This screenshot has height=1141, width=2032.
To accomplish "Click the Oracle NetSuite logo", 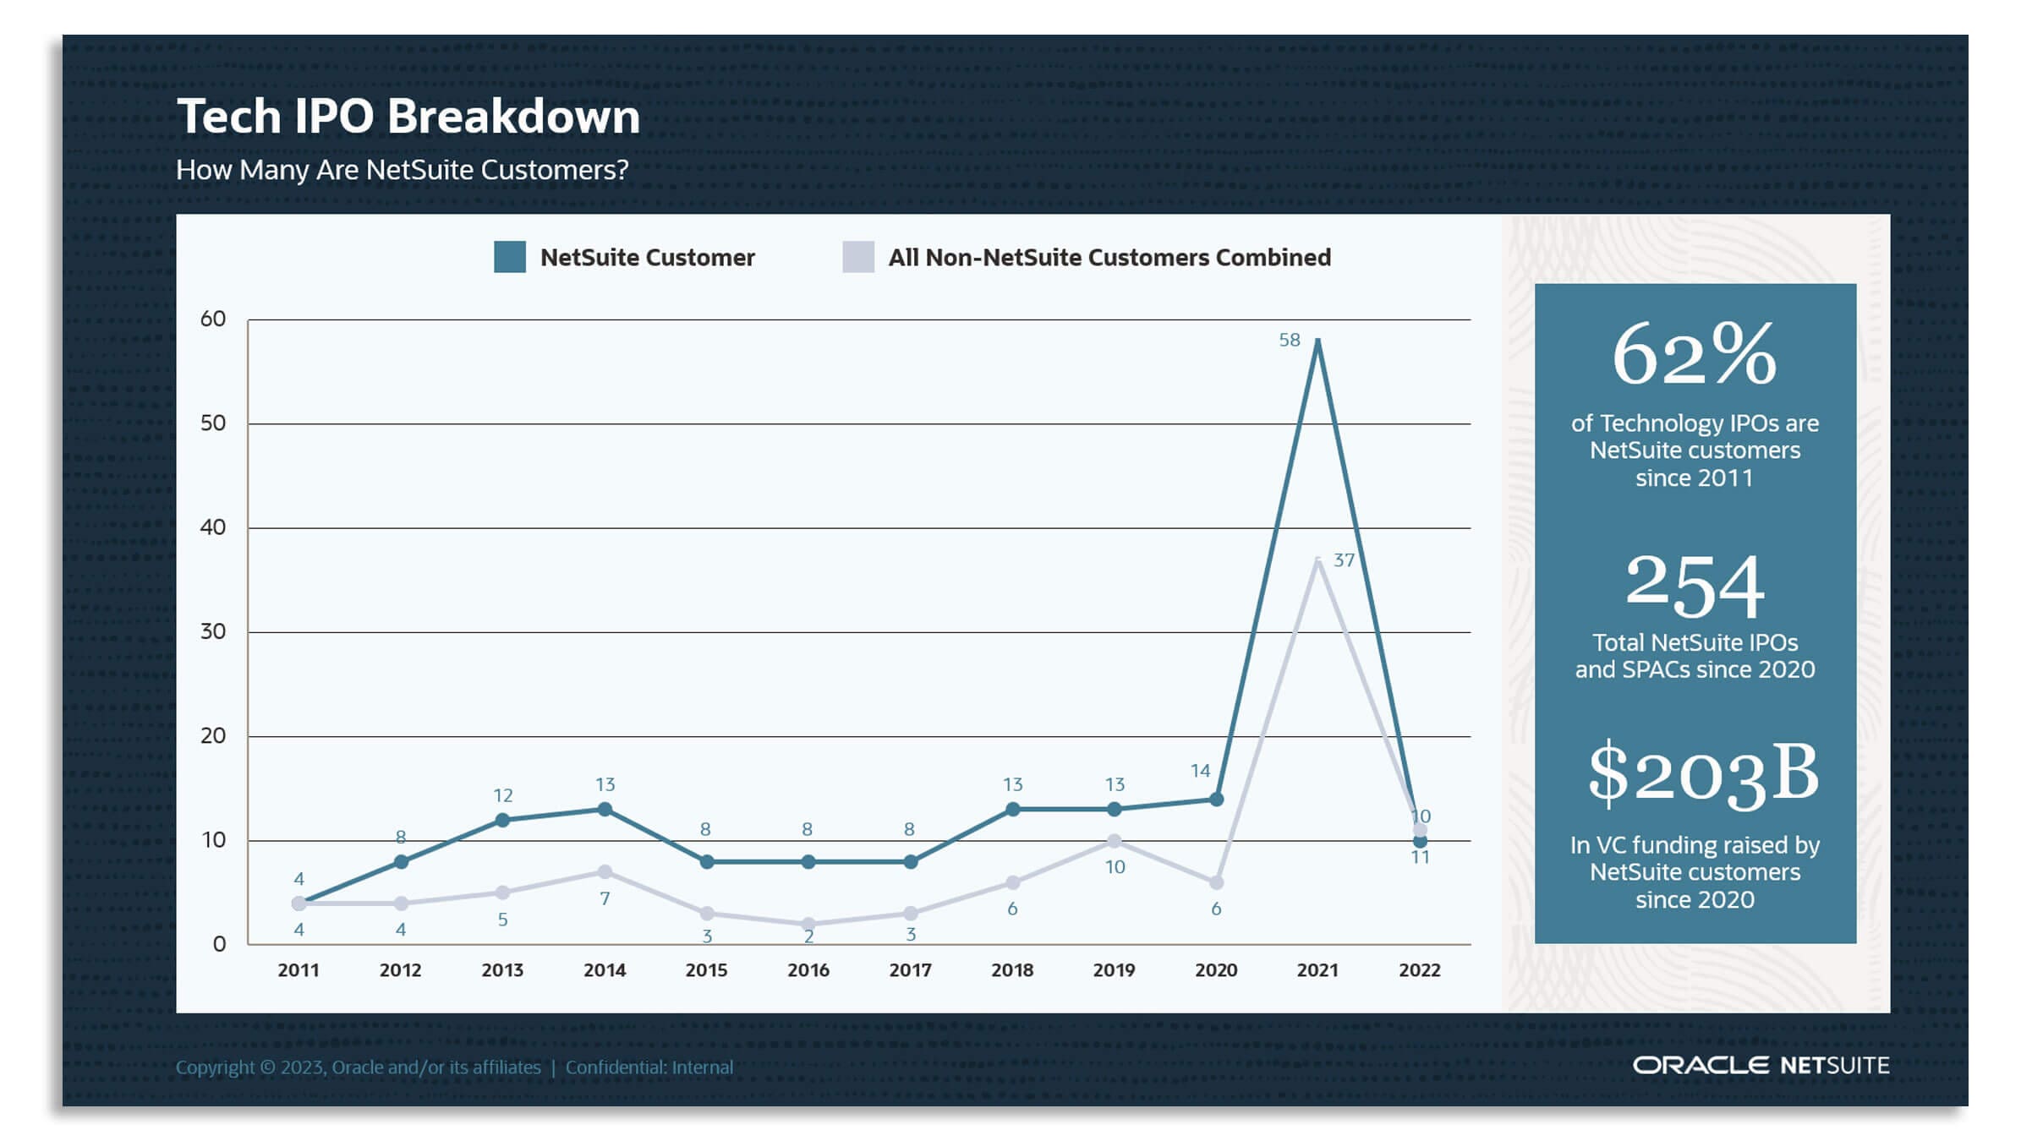I will click(x=1761, y=1065).
